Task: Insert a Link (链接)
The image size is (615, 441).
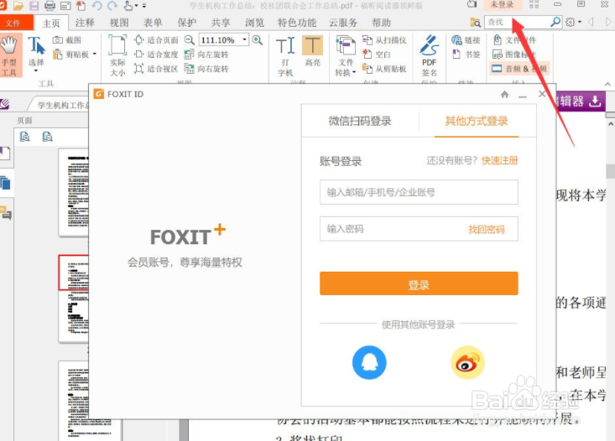Action: (x=466, y=40)
